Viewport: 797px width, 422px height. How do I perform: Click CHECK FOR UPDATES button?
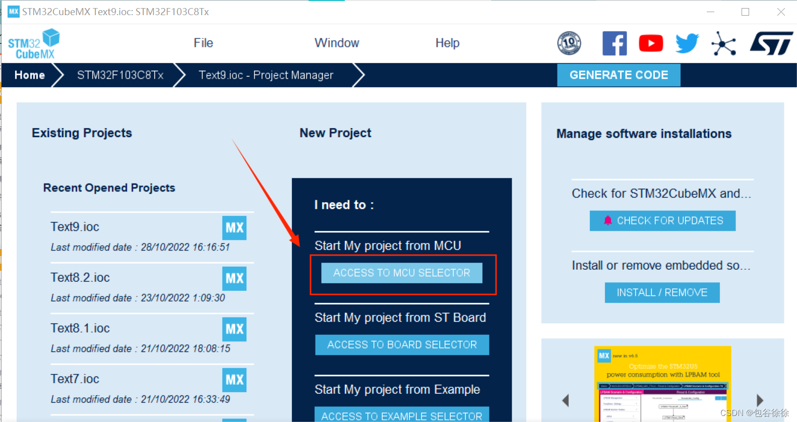click(x=662, y=220)
